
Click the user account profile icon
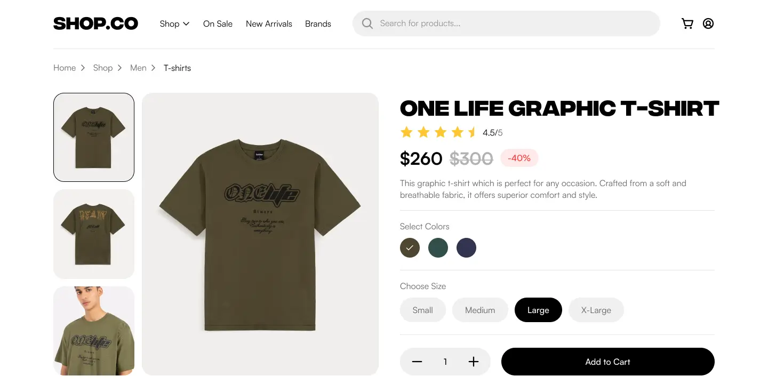click(x=708, y=23)
